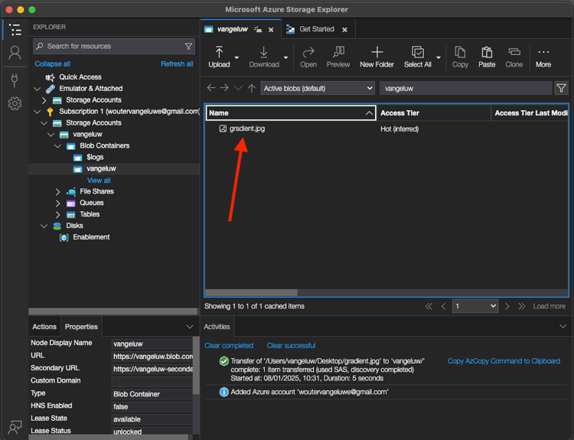Open the Connect plug icon in sidebar
Viewport: 574px width, 440px height.
[15, 80]
